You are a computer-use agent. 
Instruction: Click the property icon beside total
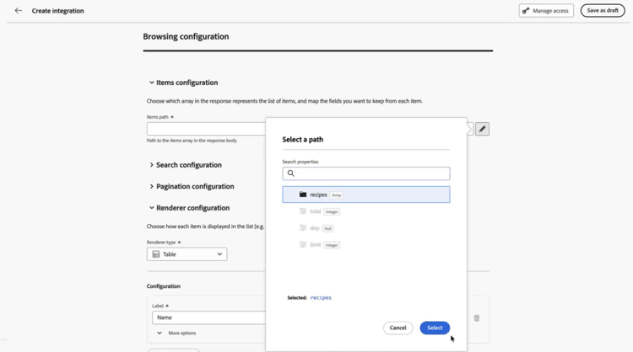pyautogui.click(x=303, y=211)
